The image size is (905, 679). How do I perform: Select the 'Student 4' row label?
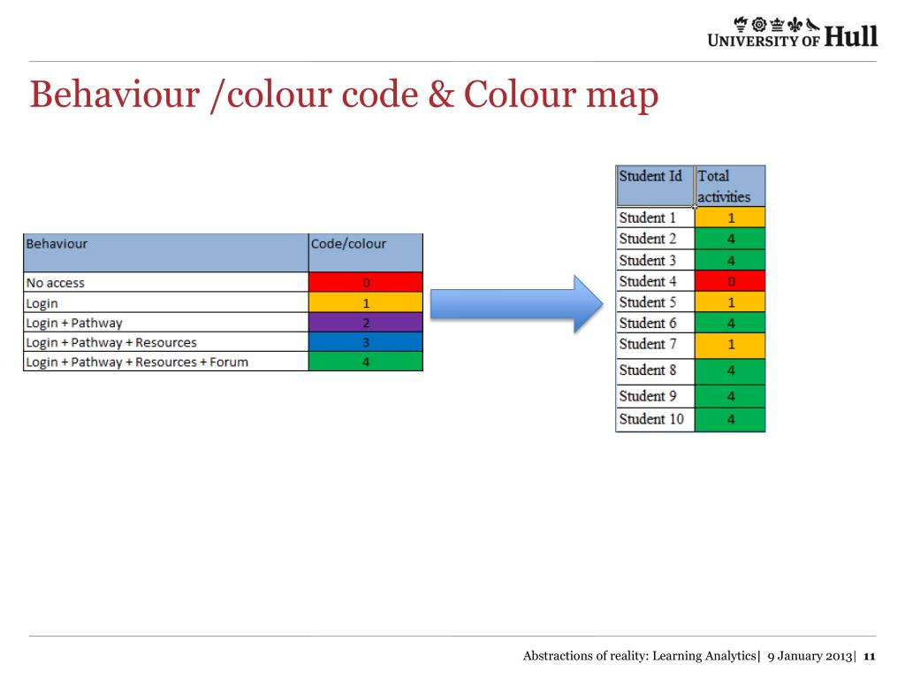(655, 280)
